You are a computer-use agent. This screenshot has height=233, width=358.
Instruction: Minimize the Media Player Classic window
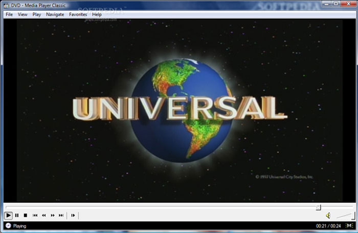pyautogui.click(x=327, y=4)
